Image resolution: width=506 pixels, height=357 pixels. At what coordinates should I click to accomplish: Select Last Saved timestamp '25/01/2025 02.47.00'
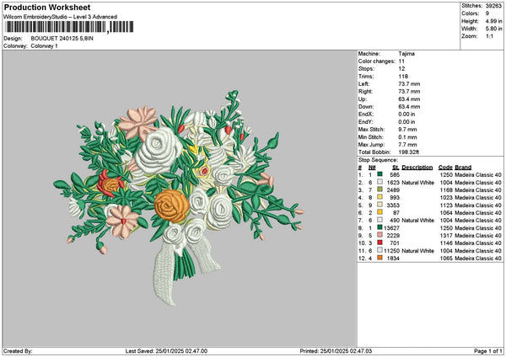(x=181, y=351)
